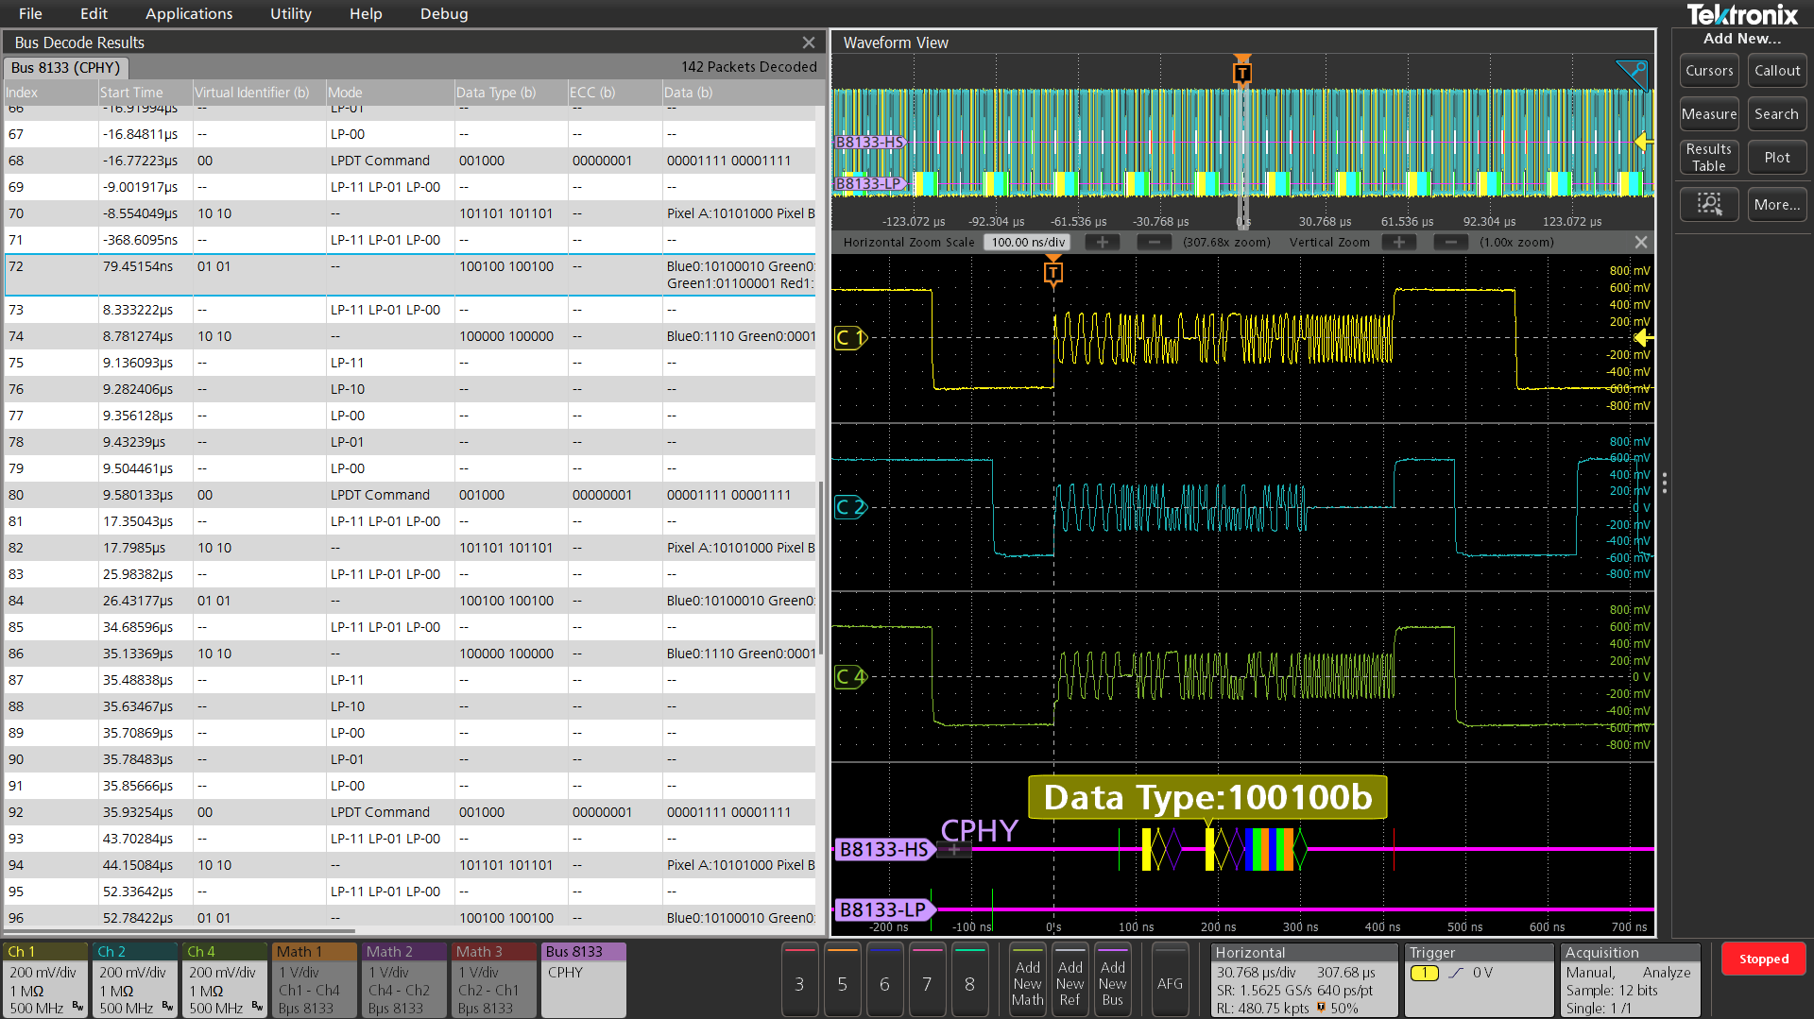Open the Horizontal Zoom Scale dropdown
The image size is (1814, 1019).
coord(1027,242)
